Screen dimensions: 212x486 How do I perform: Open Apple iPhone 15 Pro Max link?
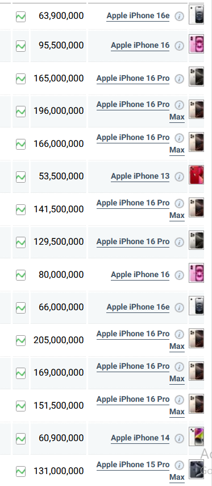point(140,471)
